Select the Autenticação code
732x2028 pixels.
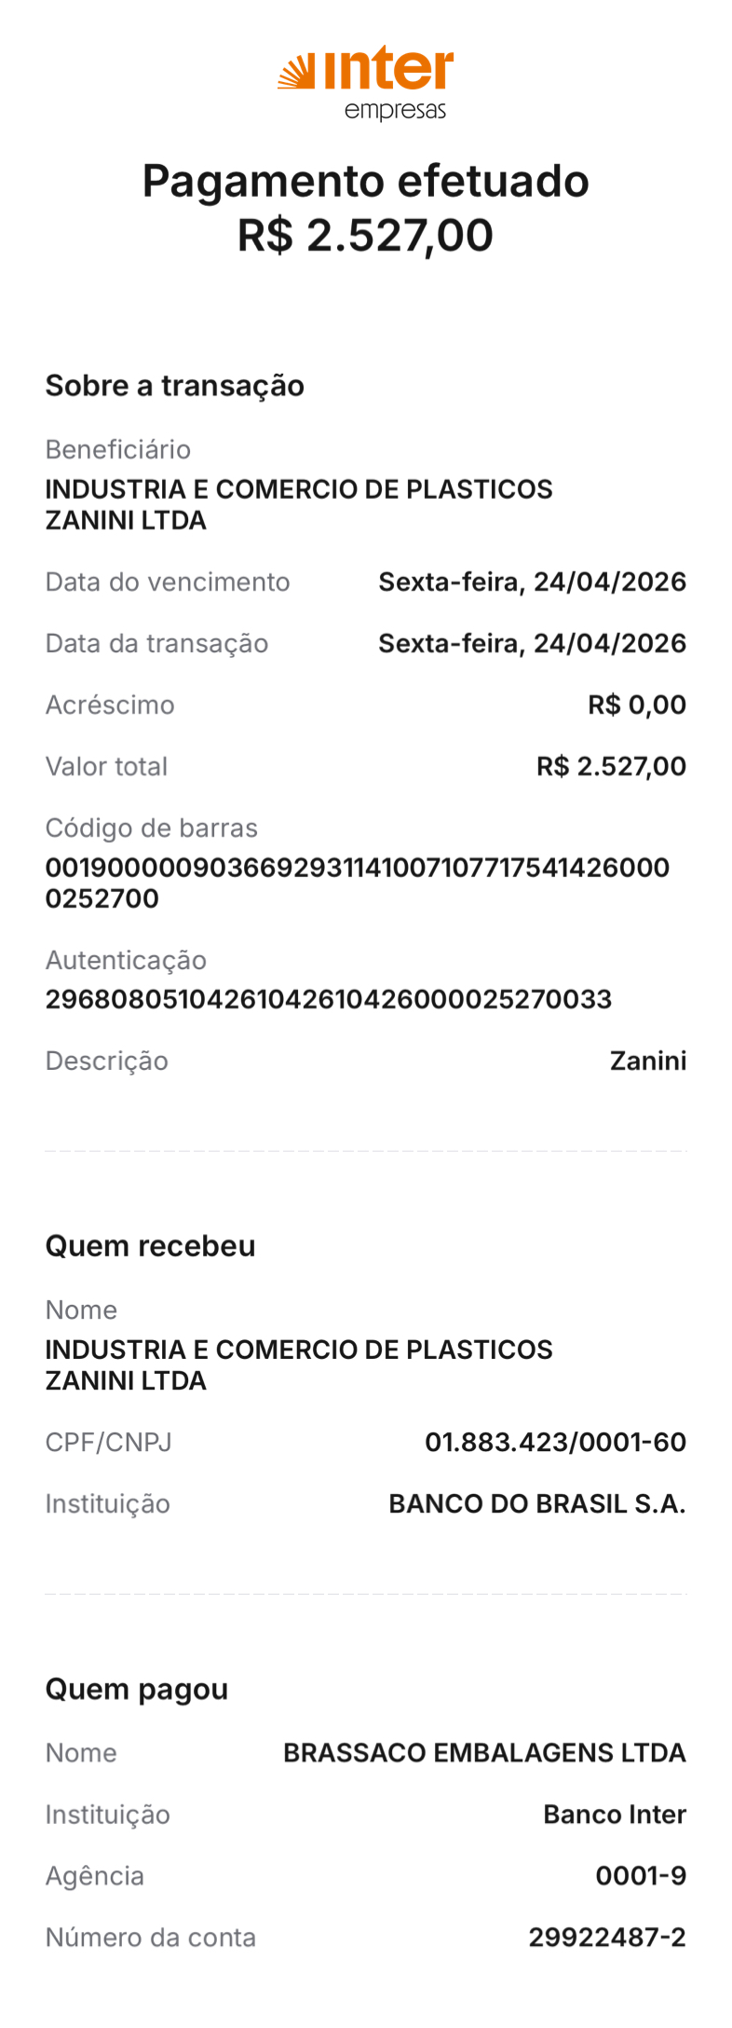coord(329,1000)
